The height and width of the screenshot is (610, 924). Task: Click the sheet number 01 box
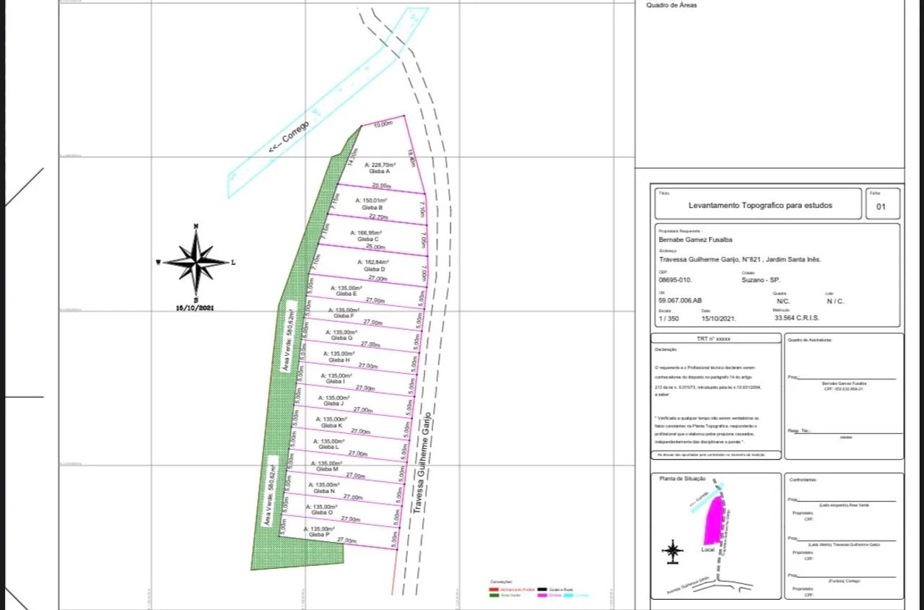[x=883, y=206]
